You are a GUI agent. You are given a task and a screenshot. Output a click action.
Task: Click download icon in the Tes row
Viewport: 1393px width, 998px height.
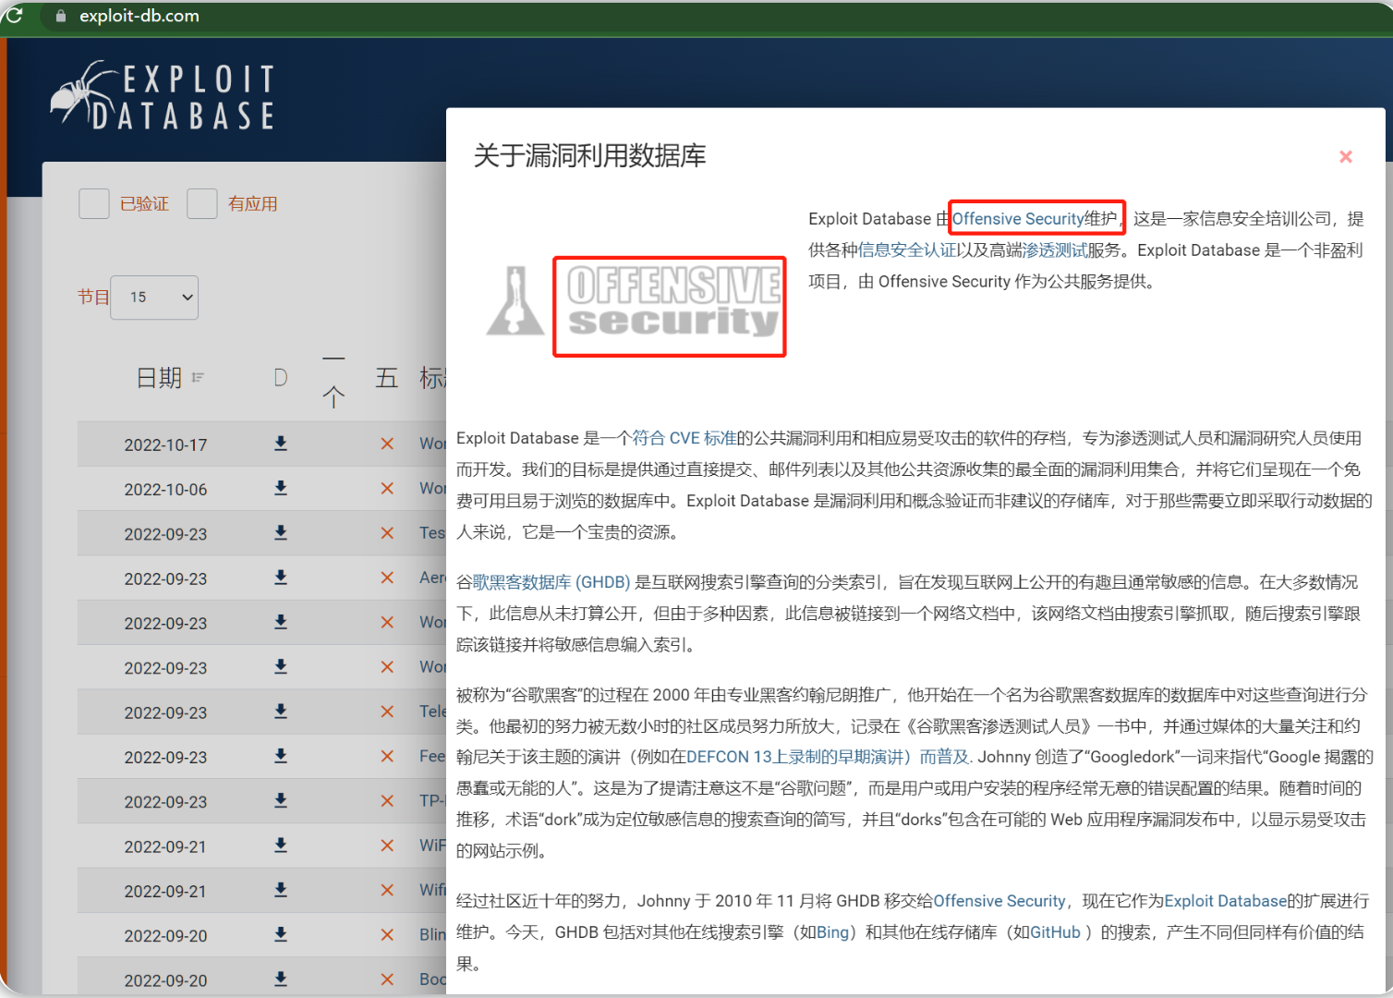(281, 533)
